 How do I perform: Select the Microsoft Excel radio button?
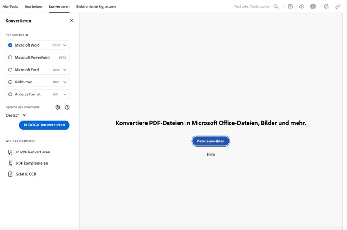(10, 70)
